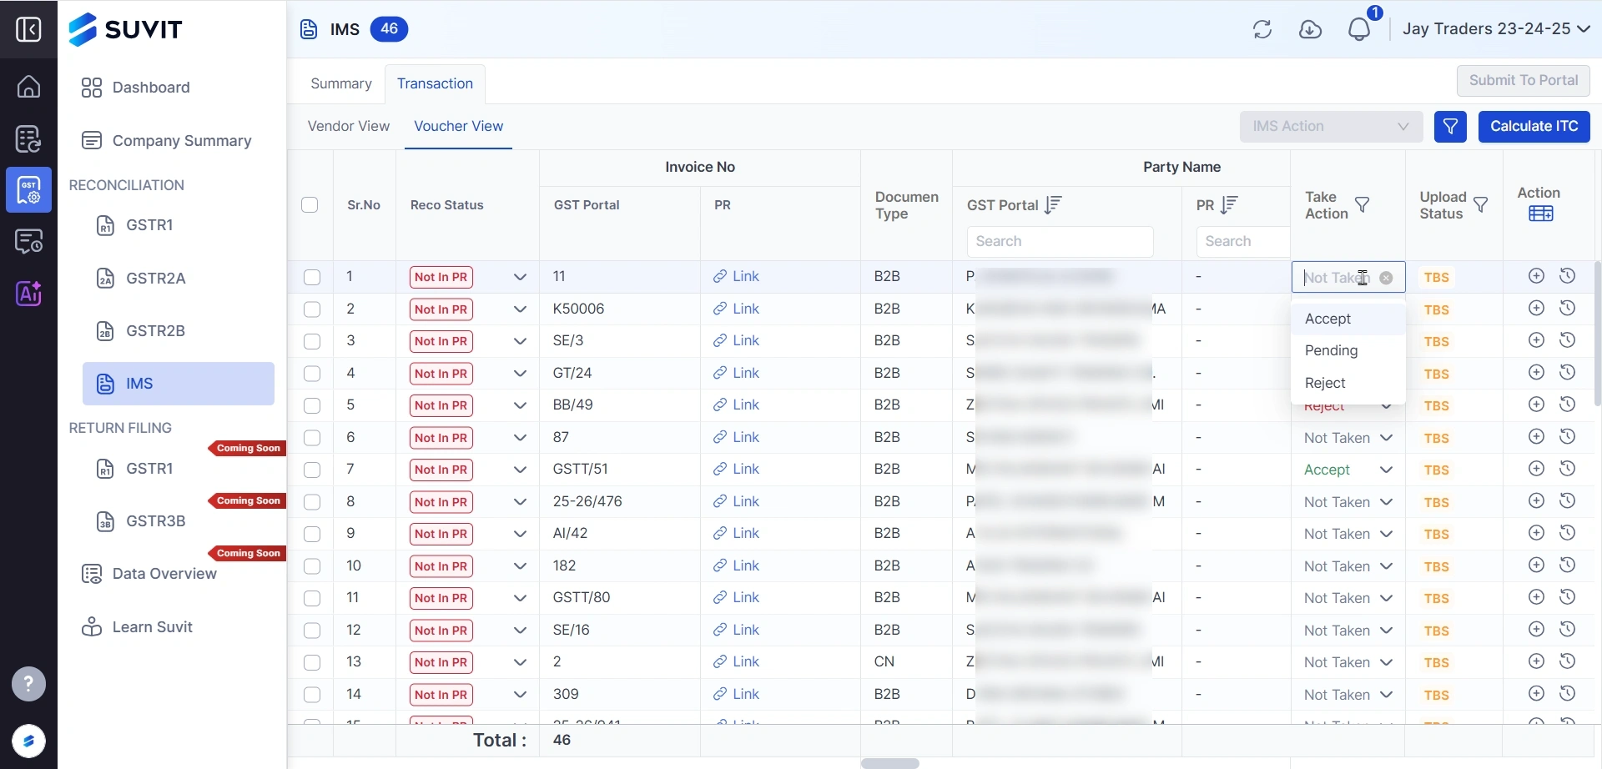Open the AI assistant rail icon
The height and width of the screenshot is (769, 1602).
pos(28,293)
